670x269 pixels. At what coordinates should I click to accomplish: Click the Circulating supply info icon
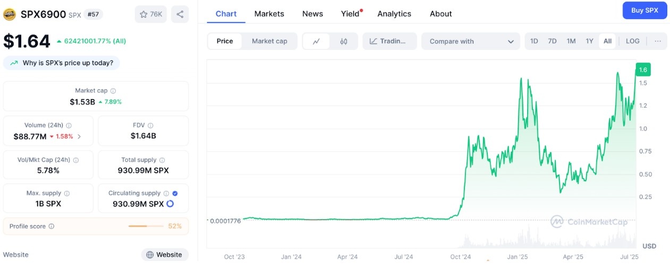coord(166,194)
